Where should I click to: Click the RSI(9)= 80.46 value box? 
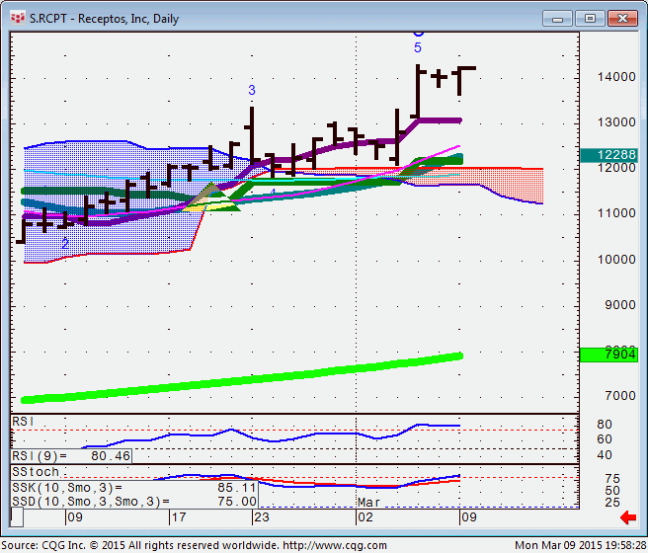pos(71,456)
